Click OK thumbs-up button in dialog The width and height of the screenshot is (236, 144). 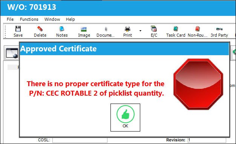[x=125, y=118]
